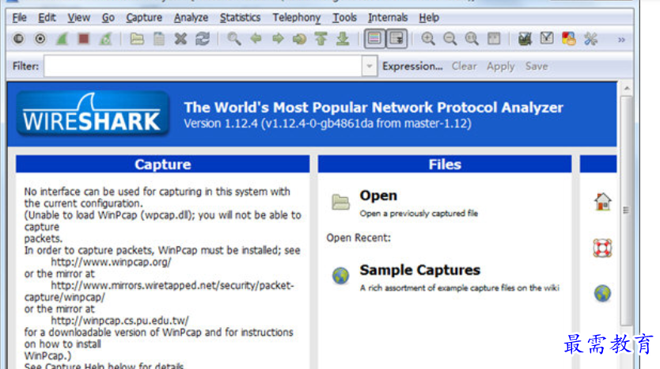Click the Files section header
Image resolution: width=660 pixels, height=369 pixels.
pos(445,164)
